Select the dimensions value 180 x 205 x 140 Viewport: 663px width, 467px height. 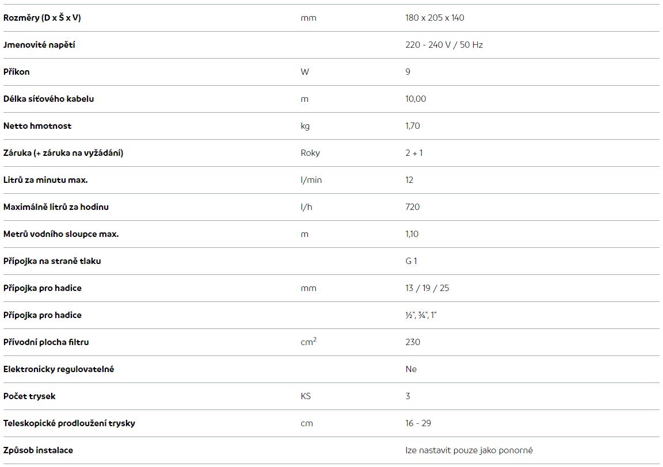[x=435, y=18]
